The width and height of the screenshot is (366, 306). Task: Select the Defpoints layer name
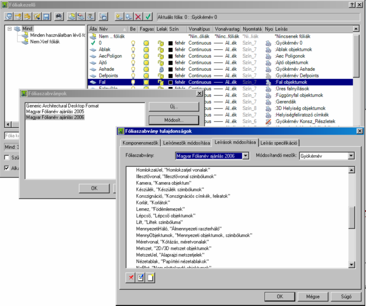[108, 76]
